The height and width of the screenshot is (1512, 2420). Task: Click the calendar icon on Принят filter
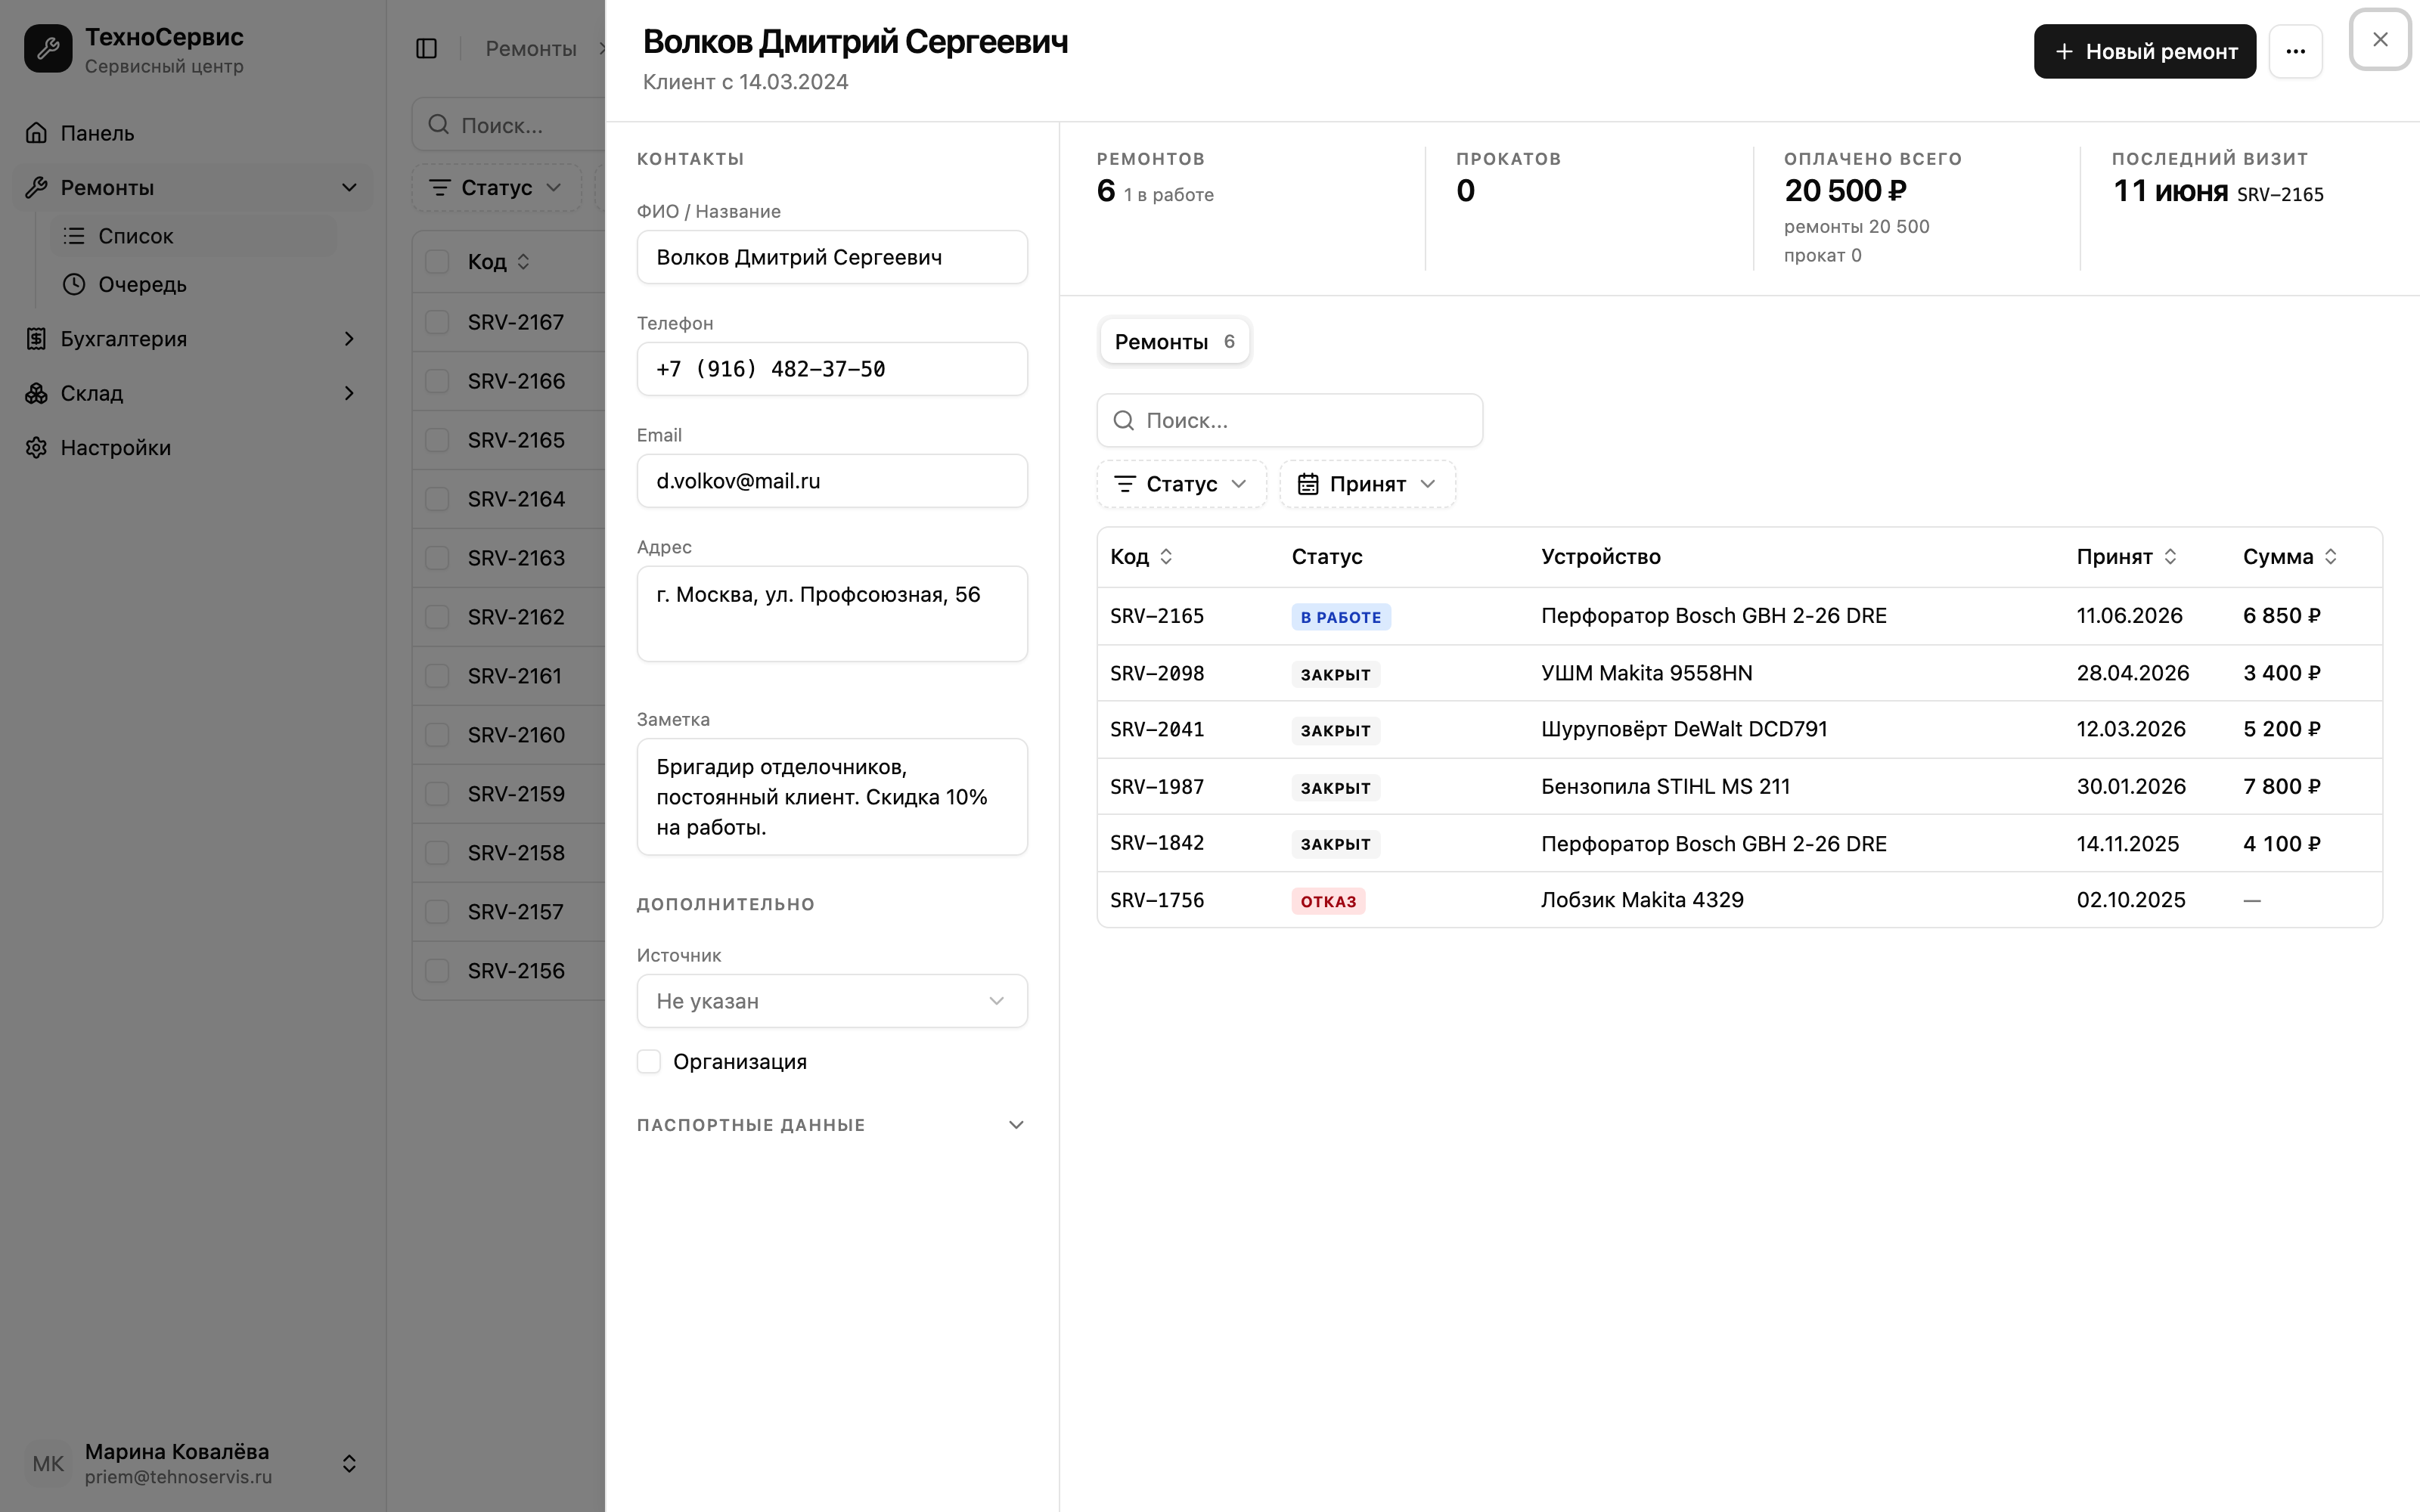point(1308,484)
